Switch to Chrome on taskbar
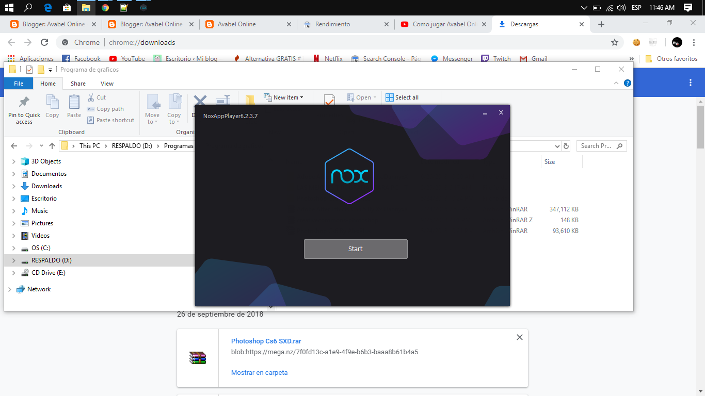The image size is (705, 396). [x=105, y=8]
